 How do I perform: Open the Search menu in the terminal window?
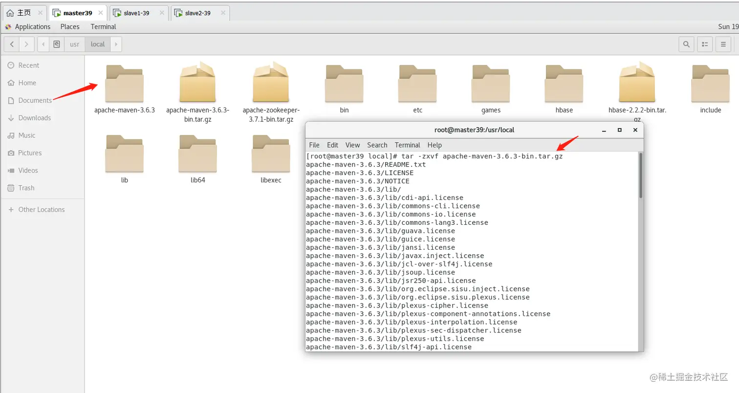377,145
